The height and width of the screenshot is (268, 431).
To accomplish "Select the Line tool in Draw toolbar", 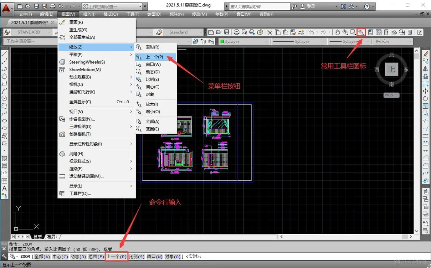I will click(4, 54).
